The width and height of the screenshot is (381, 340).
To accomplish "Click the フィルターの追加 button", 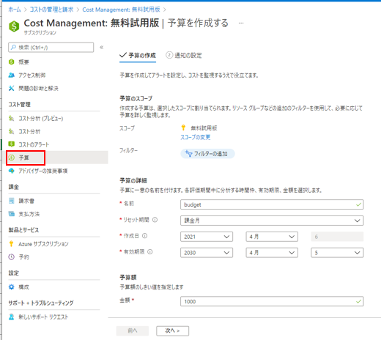I will [207, 154].
